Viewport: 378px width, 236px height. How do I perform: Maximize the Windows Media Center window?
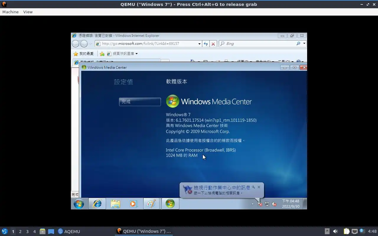294,68
